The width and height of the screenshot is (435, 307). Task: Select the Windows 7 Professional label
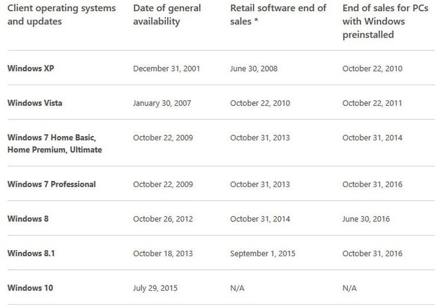click(52, 184)
